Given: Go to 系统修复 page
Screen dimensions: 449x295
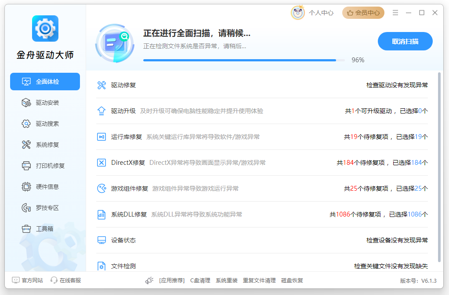Looking at the screenshot, I should pyautogui.click(x=45, y=145).
